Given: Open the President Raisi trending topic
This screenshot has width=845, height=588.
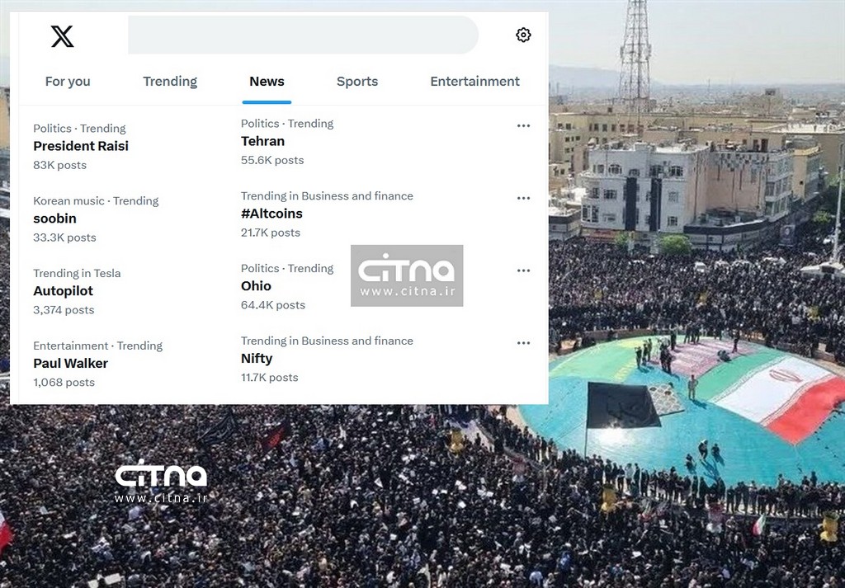Looking at the screenshot, I should 81,146.
